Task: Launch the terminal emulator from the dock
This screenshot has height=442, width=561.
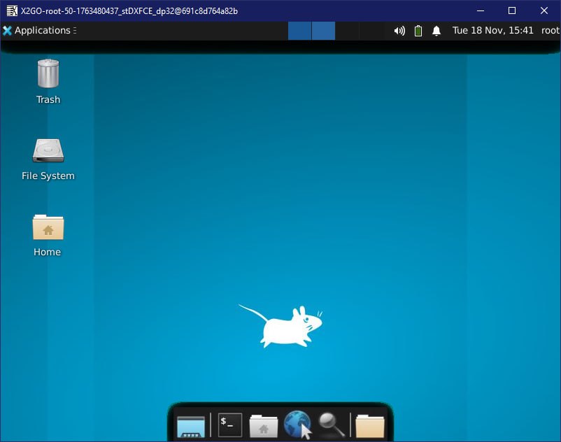Action: (x=229, y=425)
